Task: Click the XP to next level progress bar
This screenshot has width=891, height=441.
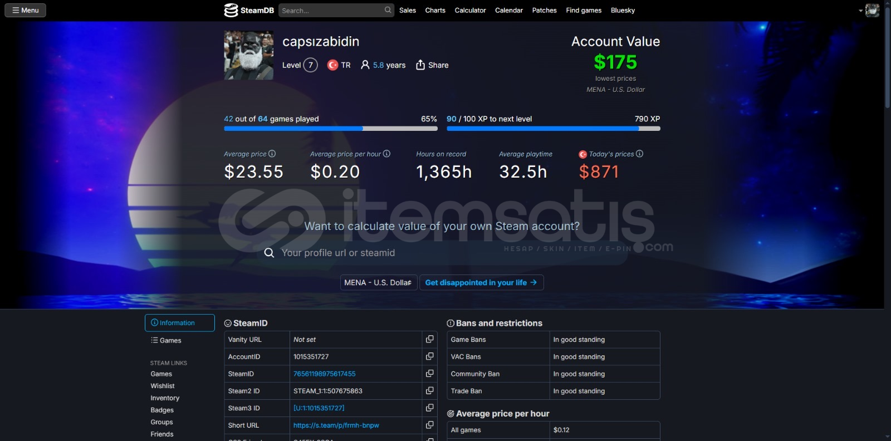Action: click(x=554, y=129)
